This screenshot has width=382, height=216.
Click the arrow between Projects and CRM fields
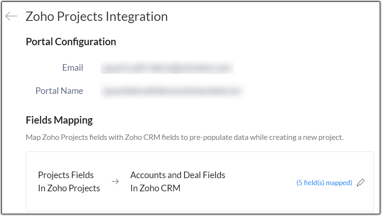click(x=115, y=182)
